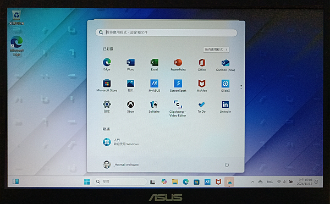
Task: Open ScreenXpert app
Action: click(x=178, y=85)
